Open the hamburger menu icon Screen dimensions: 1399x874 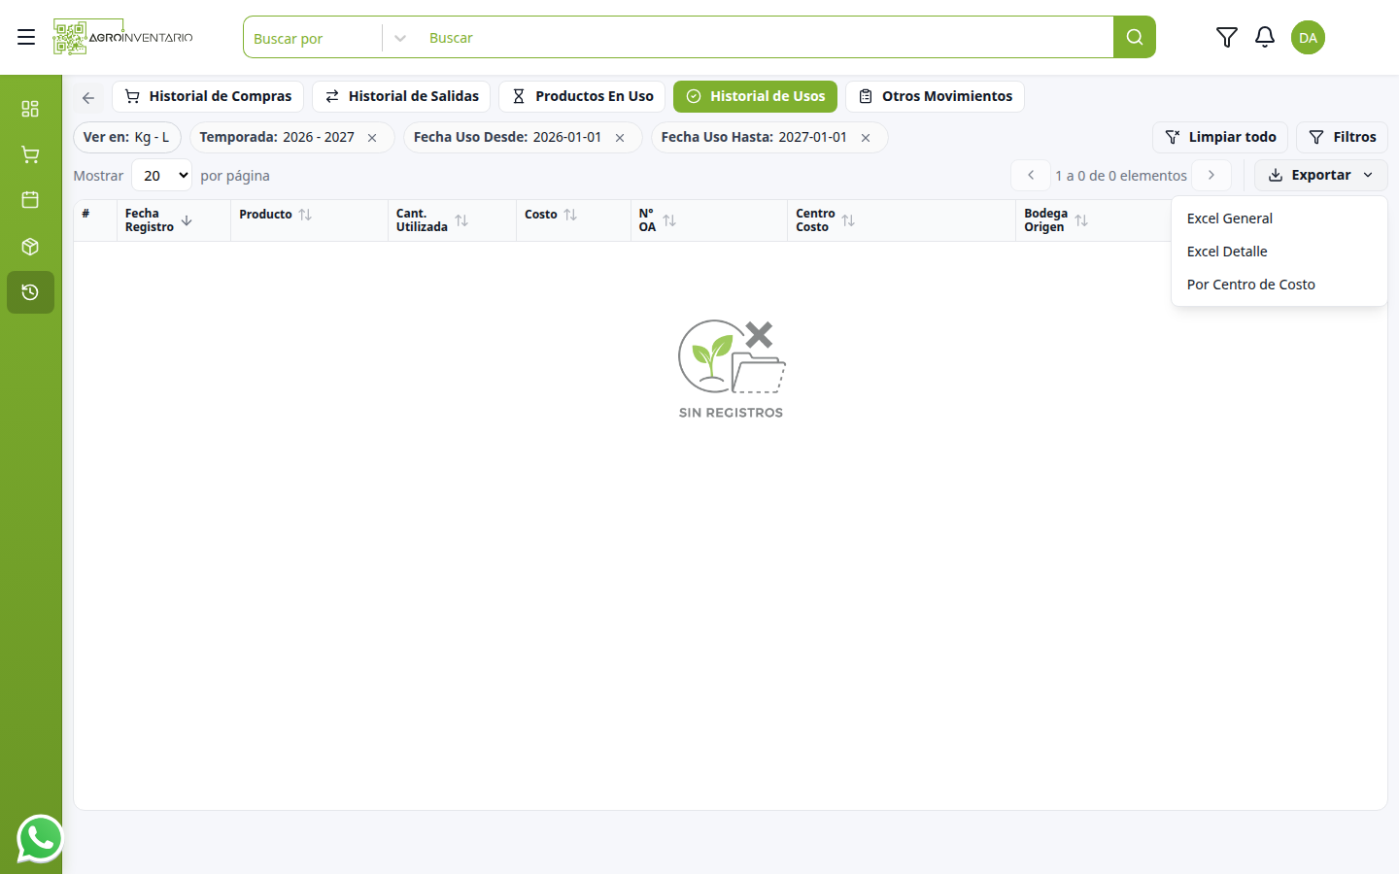click(26, 37)
